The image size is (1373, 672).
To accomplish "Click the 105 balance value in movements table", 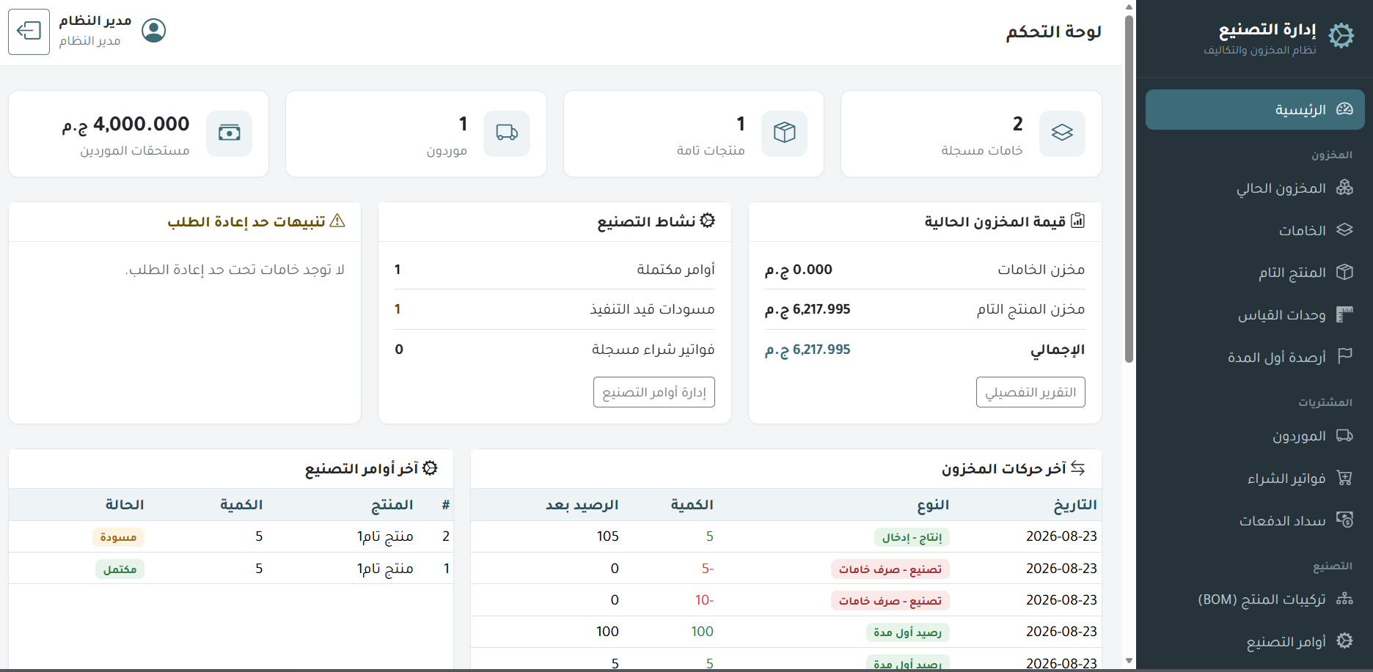I will [x=607, y=536].
